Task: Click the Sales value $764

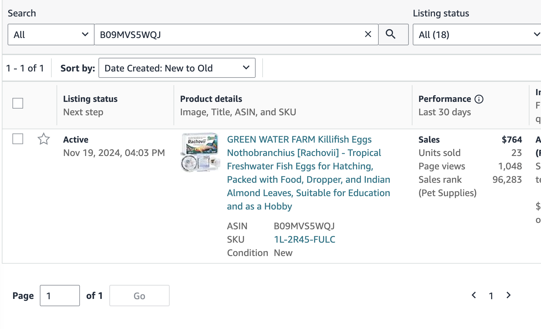Action: (x=512, y=140)
